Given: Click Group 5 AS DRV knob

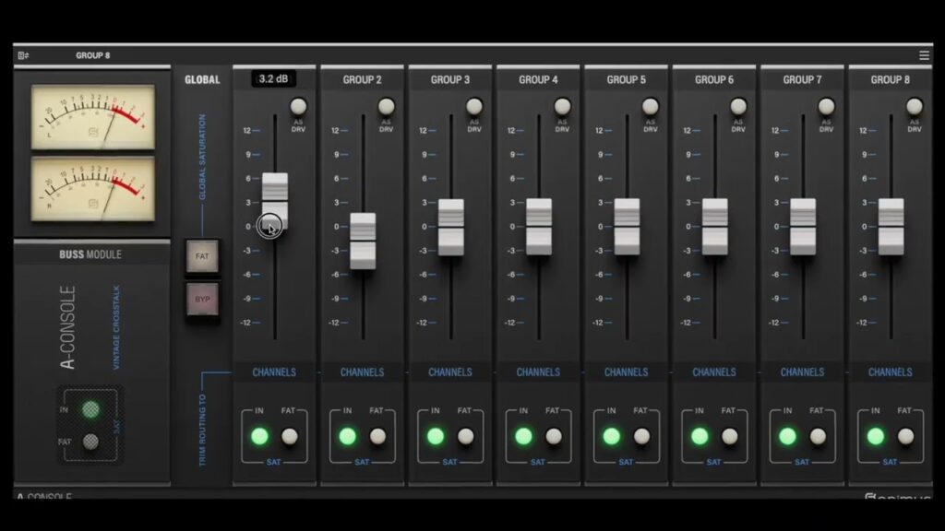Looking at the screenshot, I should [x=651, y=107].
